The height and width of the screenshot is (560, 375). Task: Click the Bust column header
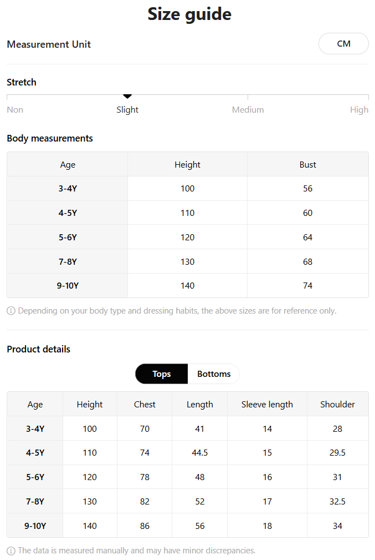click(307, 165)
